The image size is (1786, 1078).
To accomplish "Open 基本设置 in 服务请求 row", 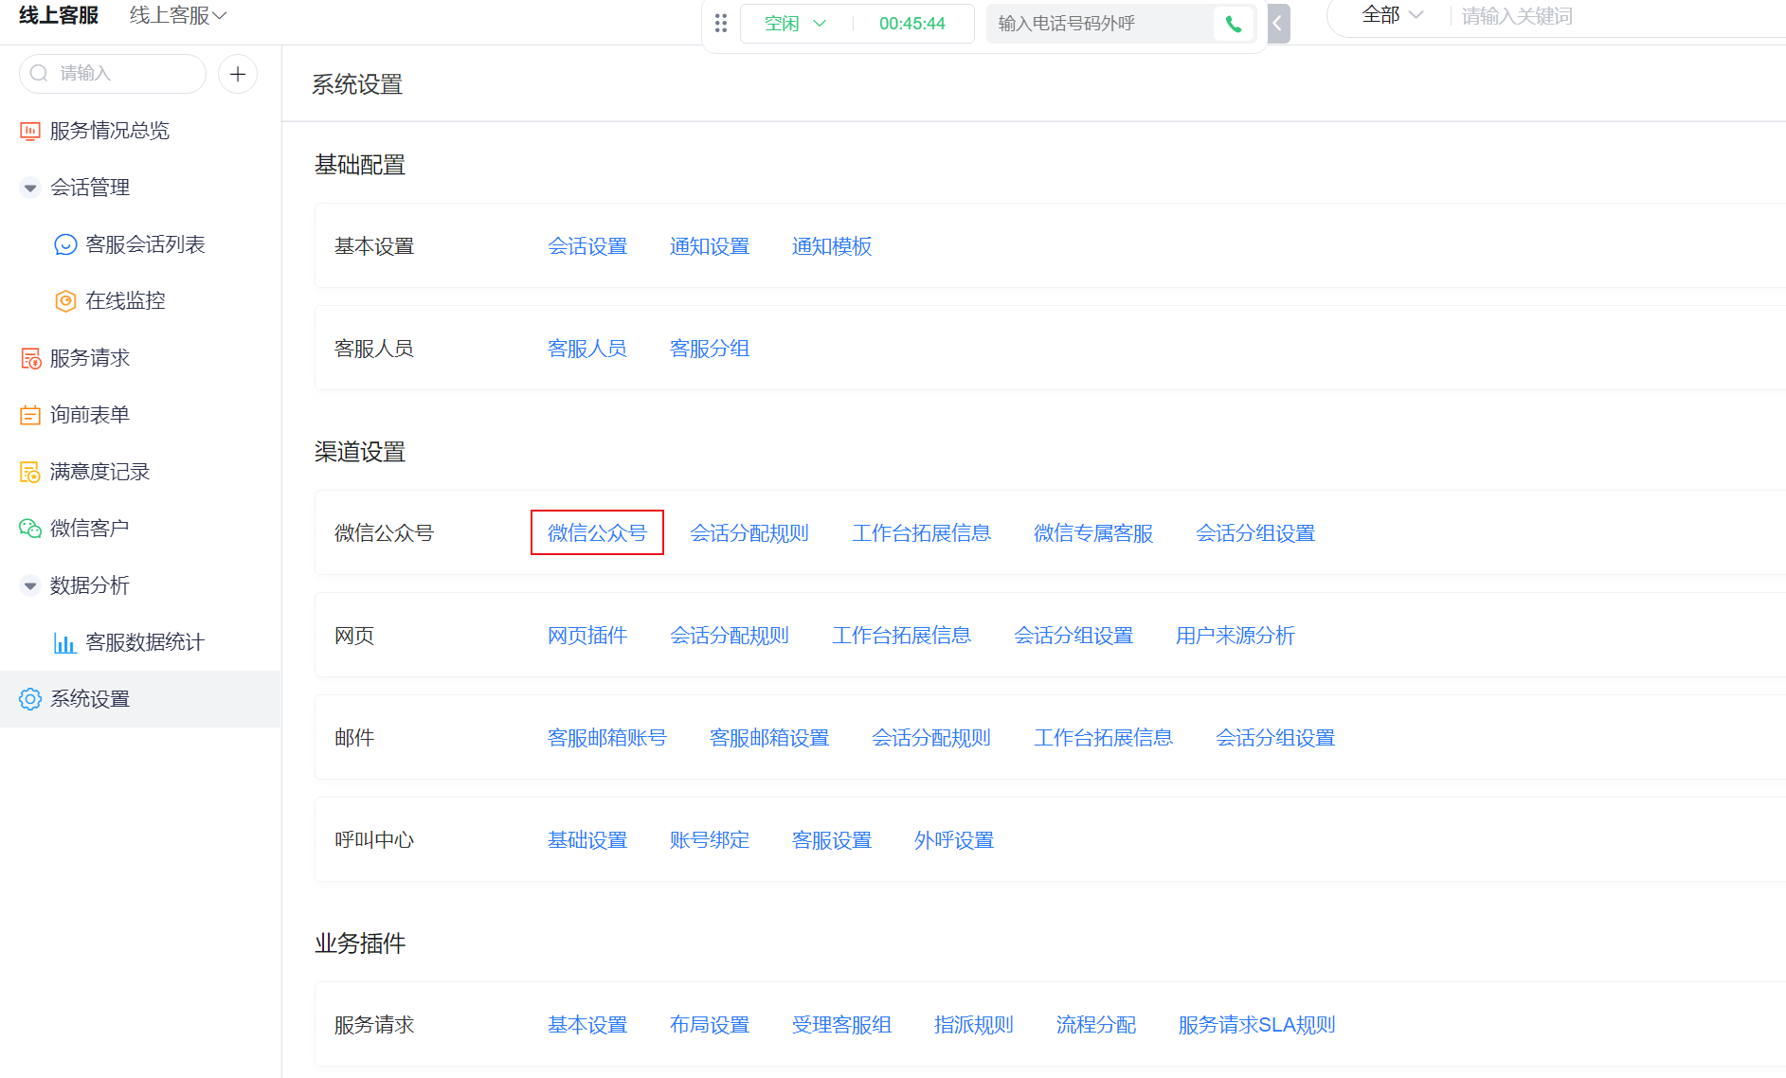I will click(x=587, y=1025).
